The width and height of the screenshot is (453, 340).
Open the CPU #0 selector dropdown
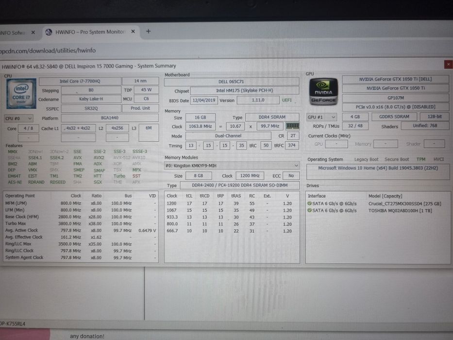click(19, 118)
